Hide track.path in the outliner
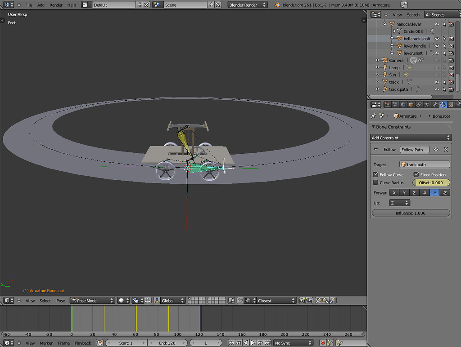This screenshot has width=461, height=347. point(437,89)
